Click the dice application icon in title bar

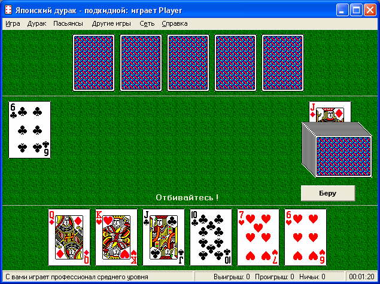[8, 10]
